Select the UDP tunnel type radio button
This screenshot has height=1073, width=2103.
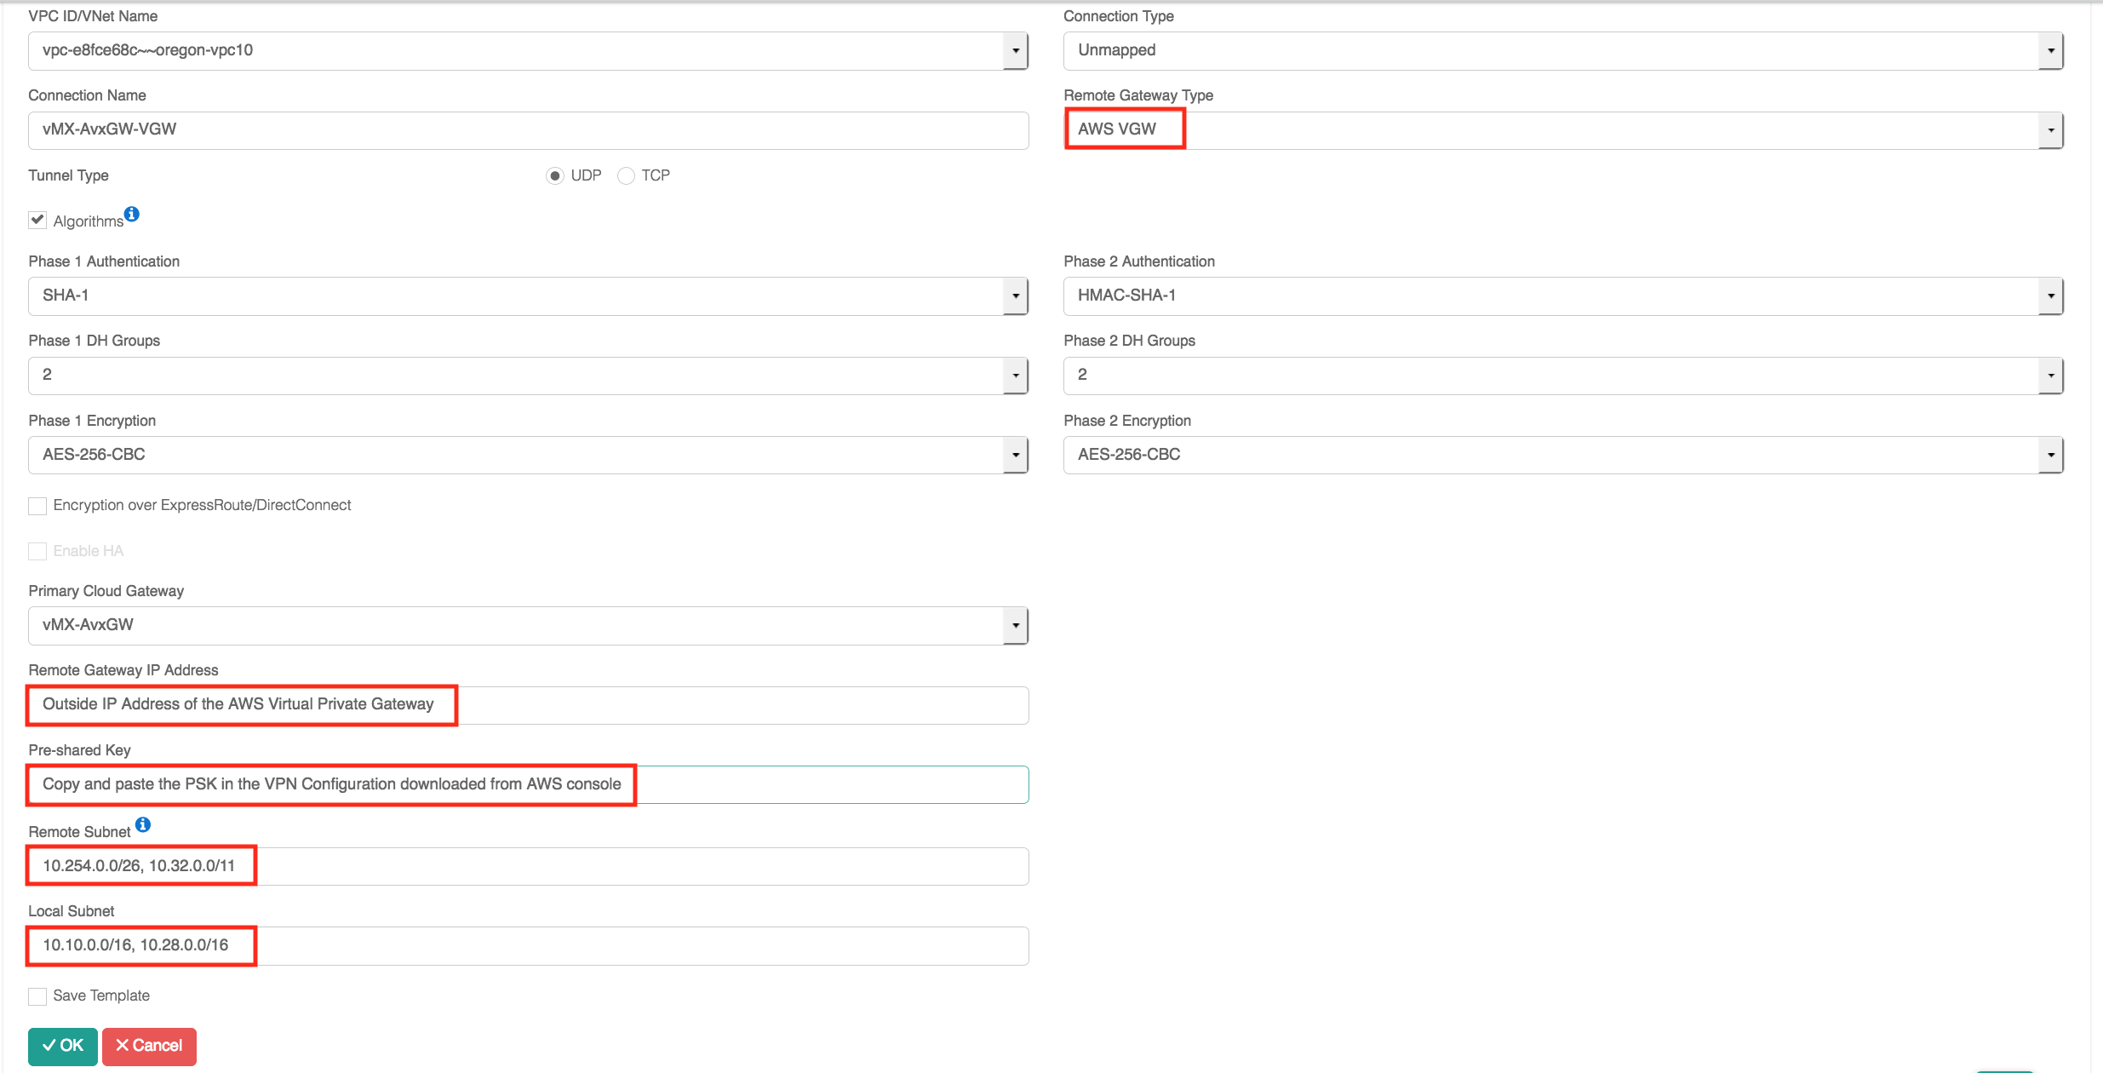click(x=555, y=176)
